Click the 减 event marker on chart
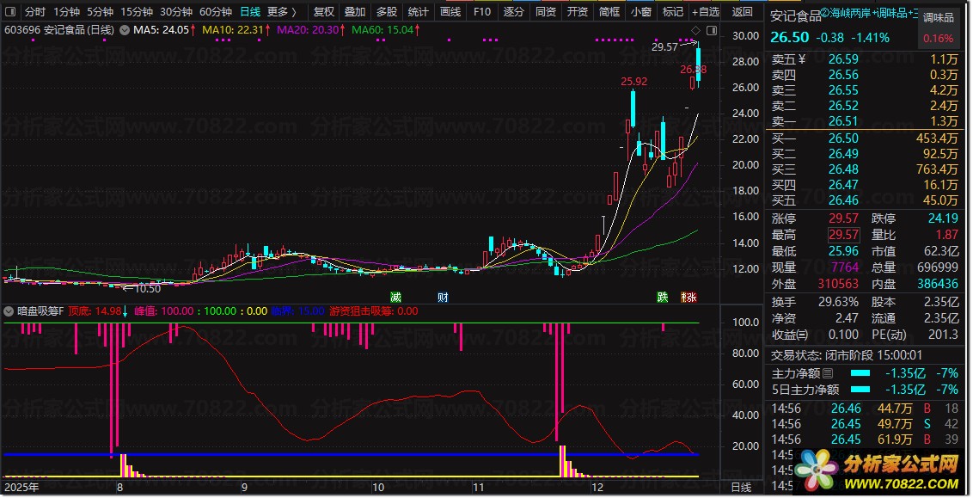This screenshot has width=973, height=498. (x=395, y=298)
